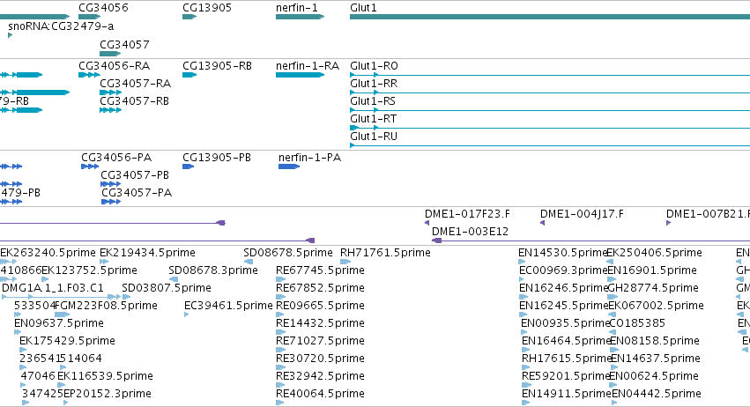Viewport: 750px width, 407px height.
Task: Select the DME1-004J17.F clone label
Action: [x=583, y=214]
